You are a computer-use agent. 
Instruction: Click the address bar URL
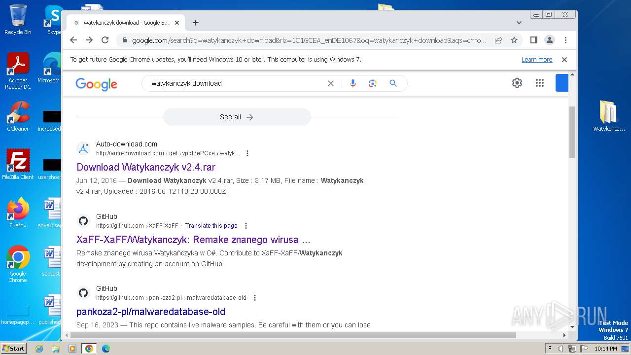click(309, 40)
